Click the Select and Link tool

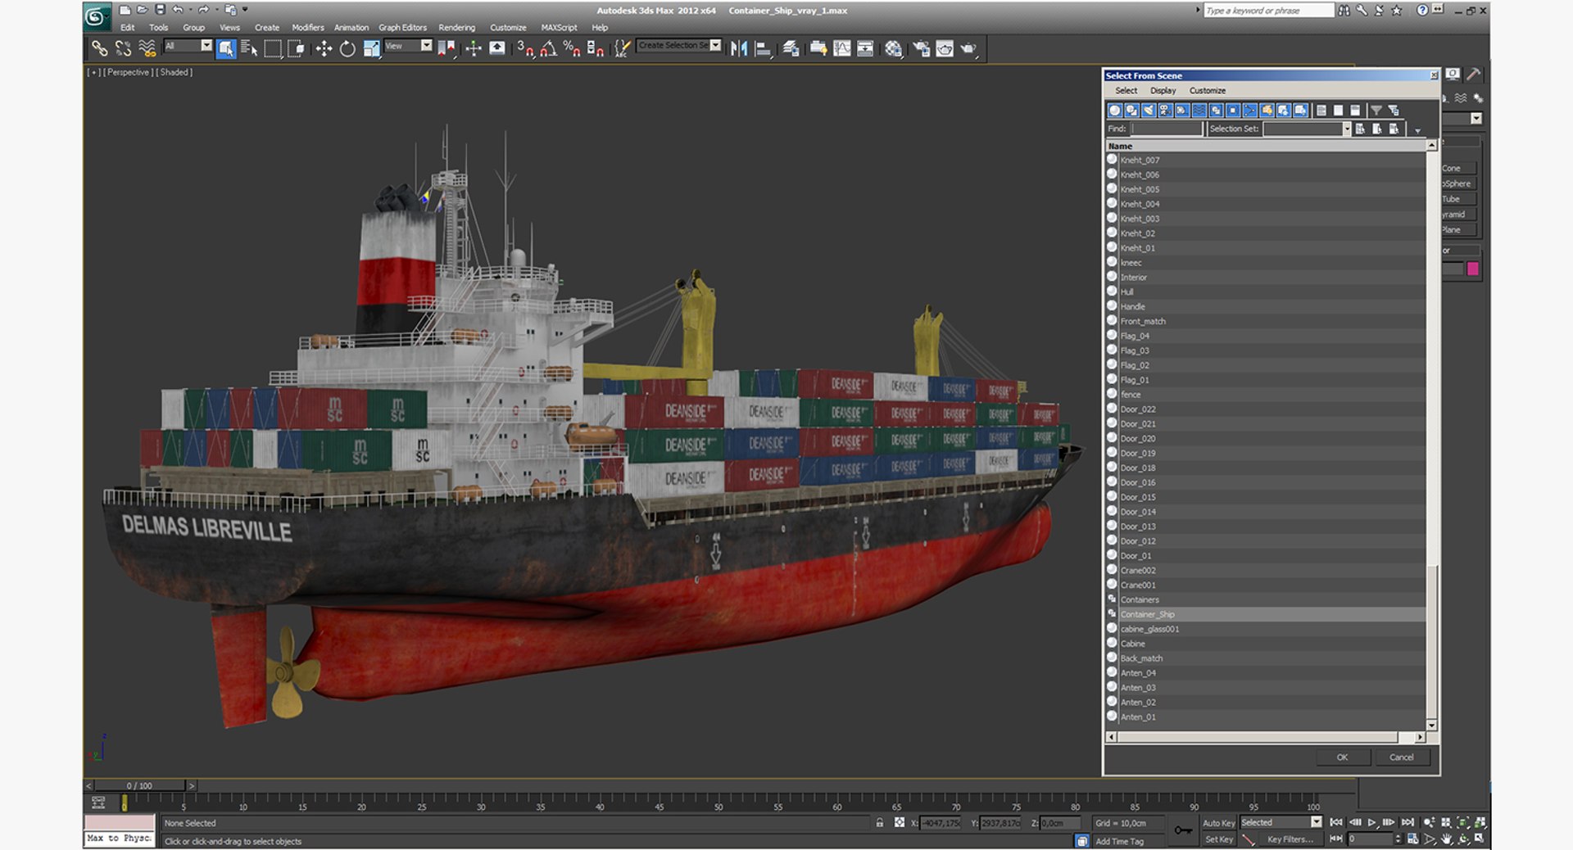click(x=100, y=48)
